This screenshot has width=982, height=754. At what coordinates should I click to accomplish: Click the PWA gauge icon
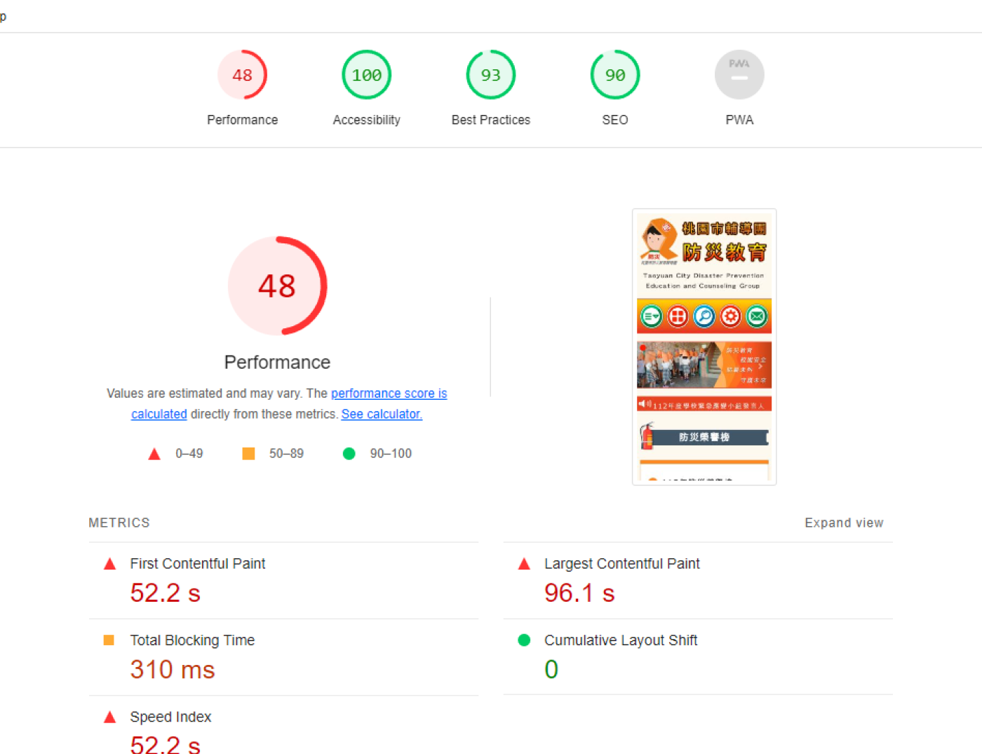click(x=739, y=75)
